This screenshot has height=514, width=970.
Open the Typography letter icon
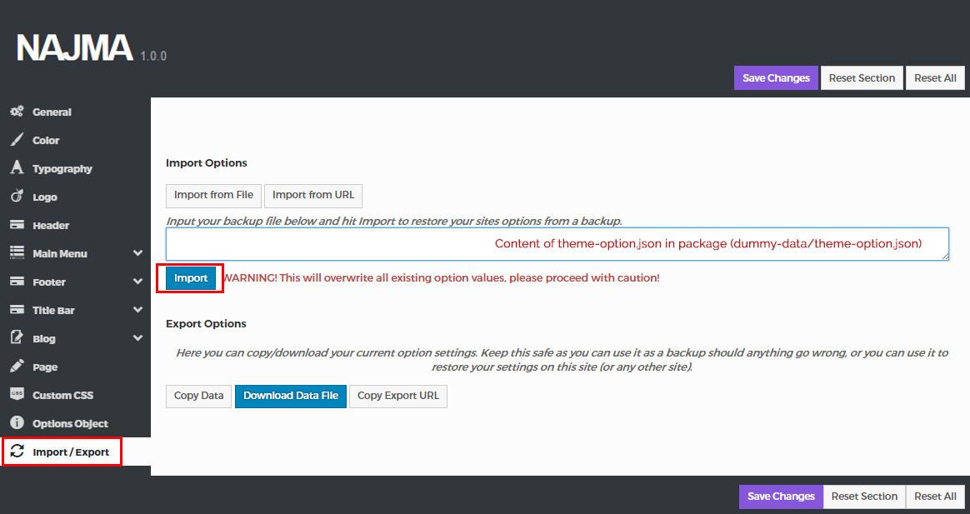click(x=17, y=168)
